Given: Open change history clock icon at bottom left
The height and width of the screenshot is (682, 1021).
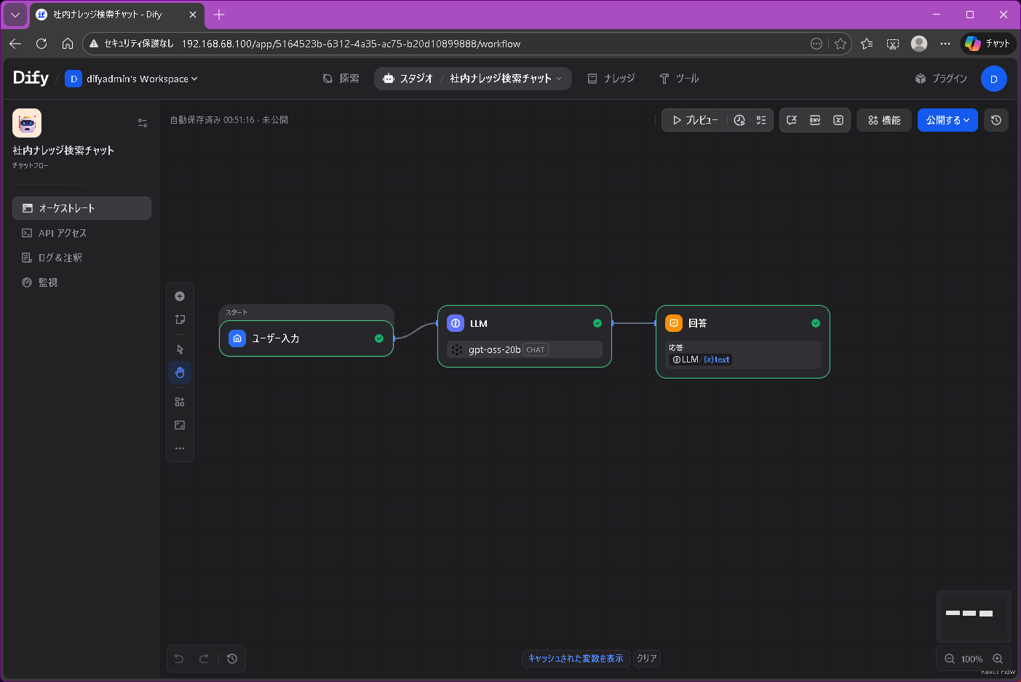Looking at the screenshot, I should point(232,659).
